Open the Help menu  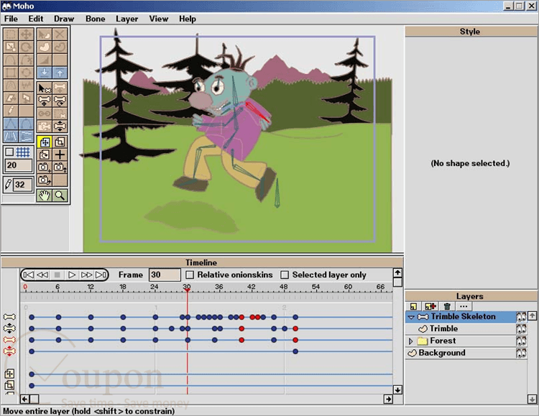[188, 19]
